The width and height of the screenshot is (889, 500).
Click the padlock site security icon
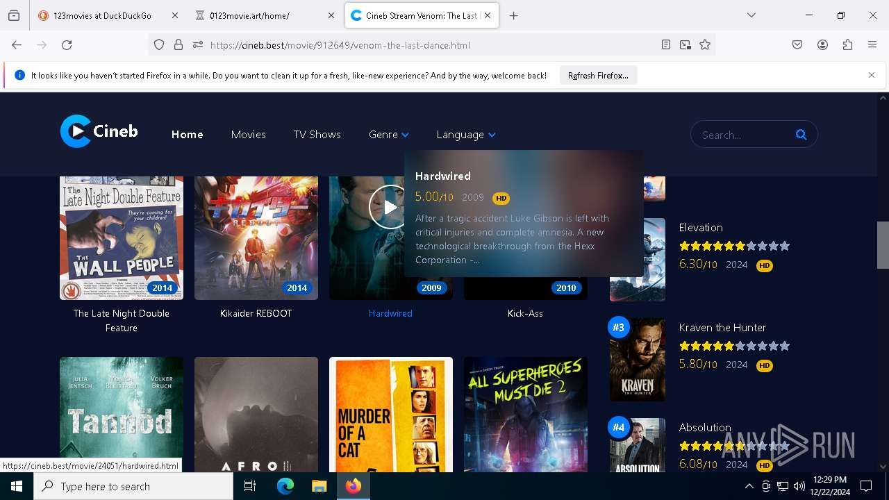point(178,44)
